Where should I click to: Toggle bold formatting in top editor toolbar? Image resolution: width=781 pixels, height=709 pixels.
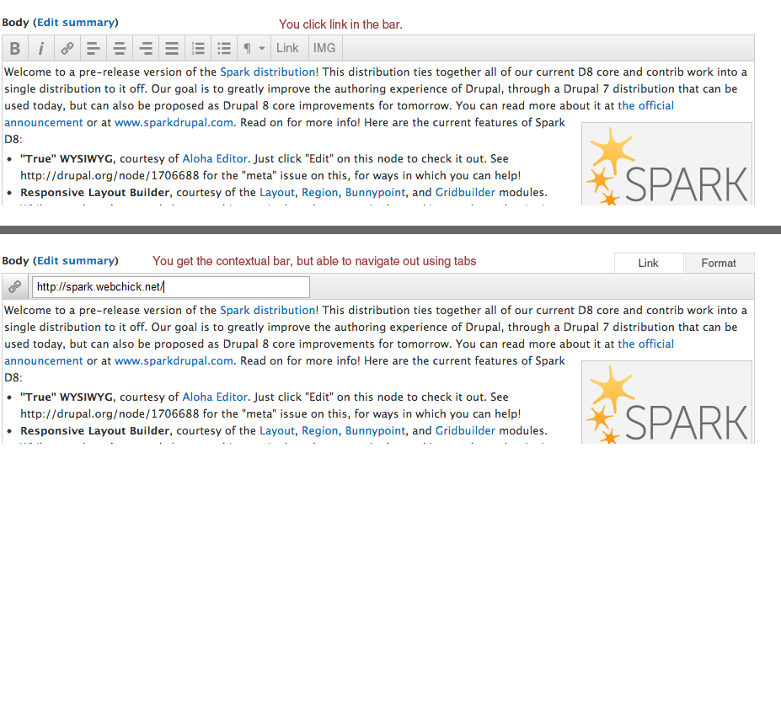(x=15, y=48)
